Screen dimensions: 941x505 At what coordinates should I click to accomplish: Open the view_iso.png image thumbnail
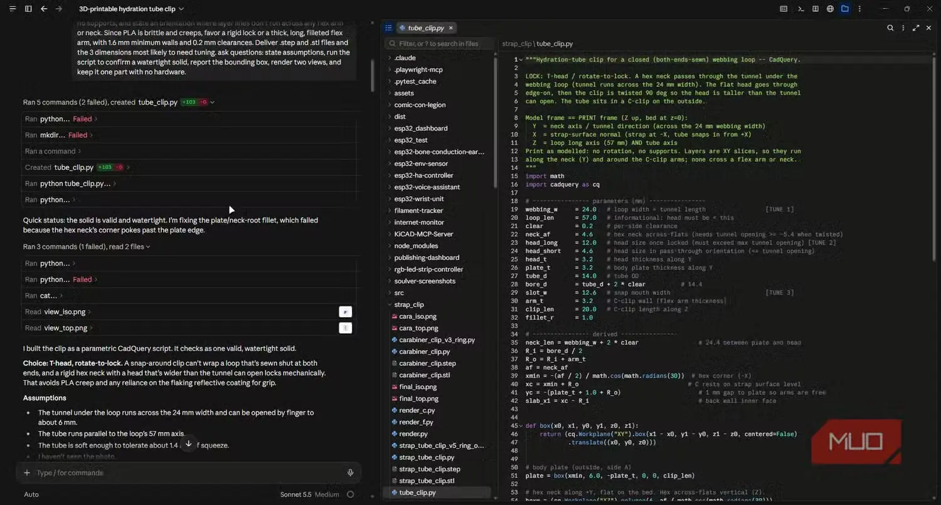345,311
